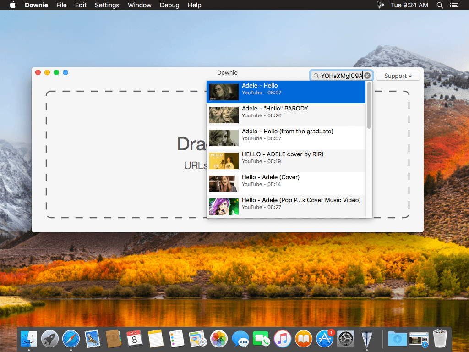Viewport: 469px width, 352px height.
Task: Open Safari from the Dock
Action: [x=71, y=339]
